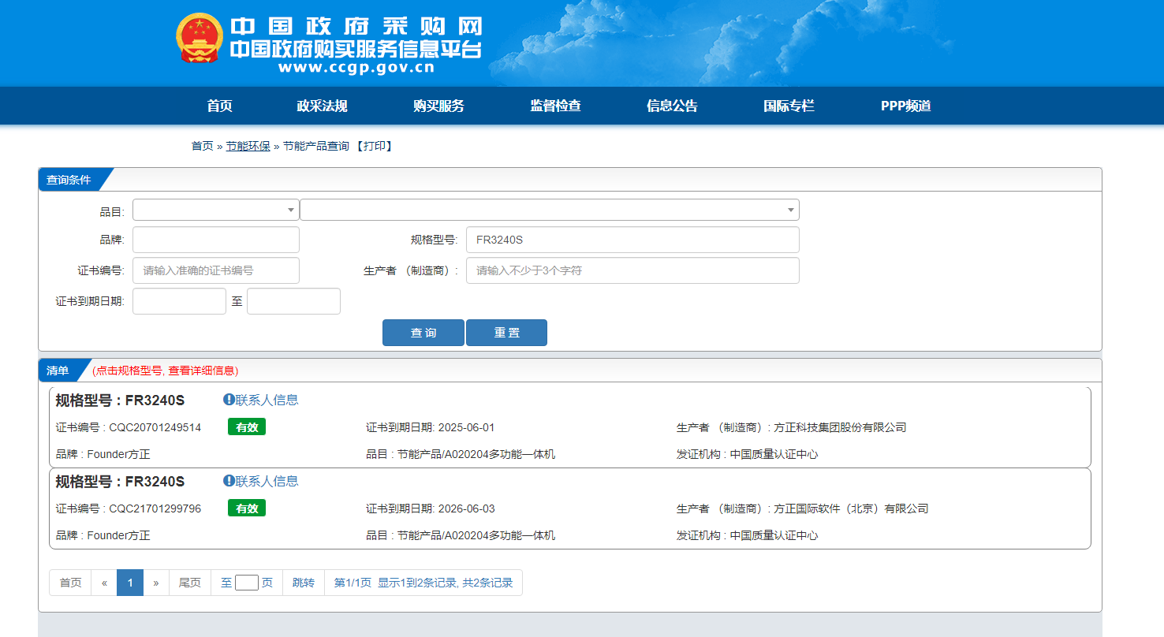The width and height of the screenshot is (1164, 637).
Task: Click the pagination 首页 first-page button
Action: coord(70,583)
